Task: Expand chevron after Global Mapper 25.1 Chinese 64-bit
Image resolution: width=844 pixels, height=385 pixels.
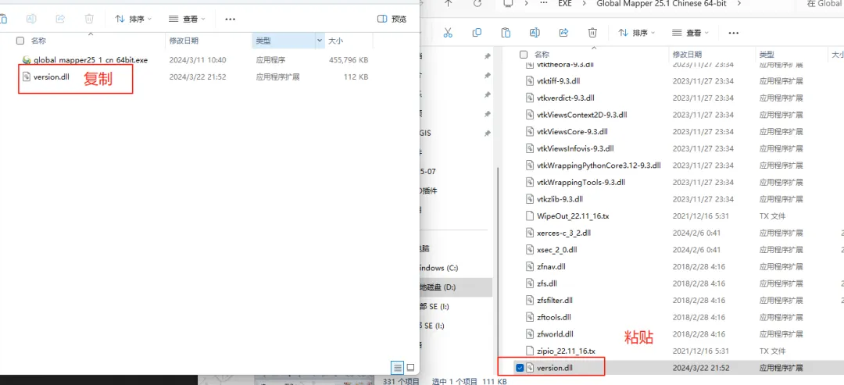Action: click(x=739, y=3)
